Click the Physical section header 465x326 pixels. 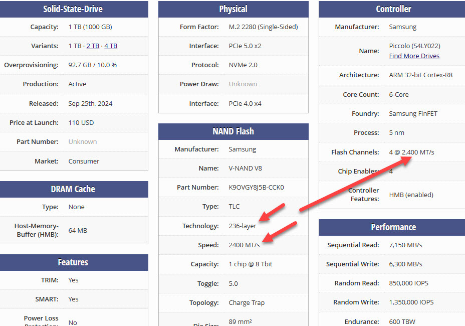(x=233, y=9)
